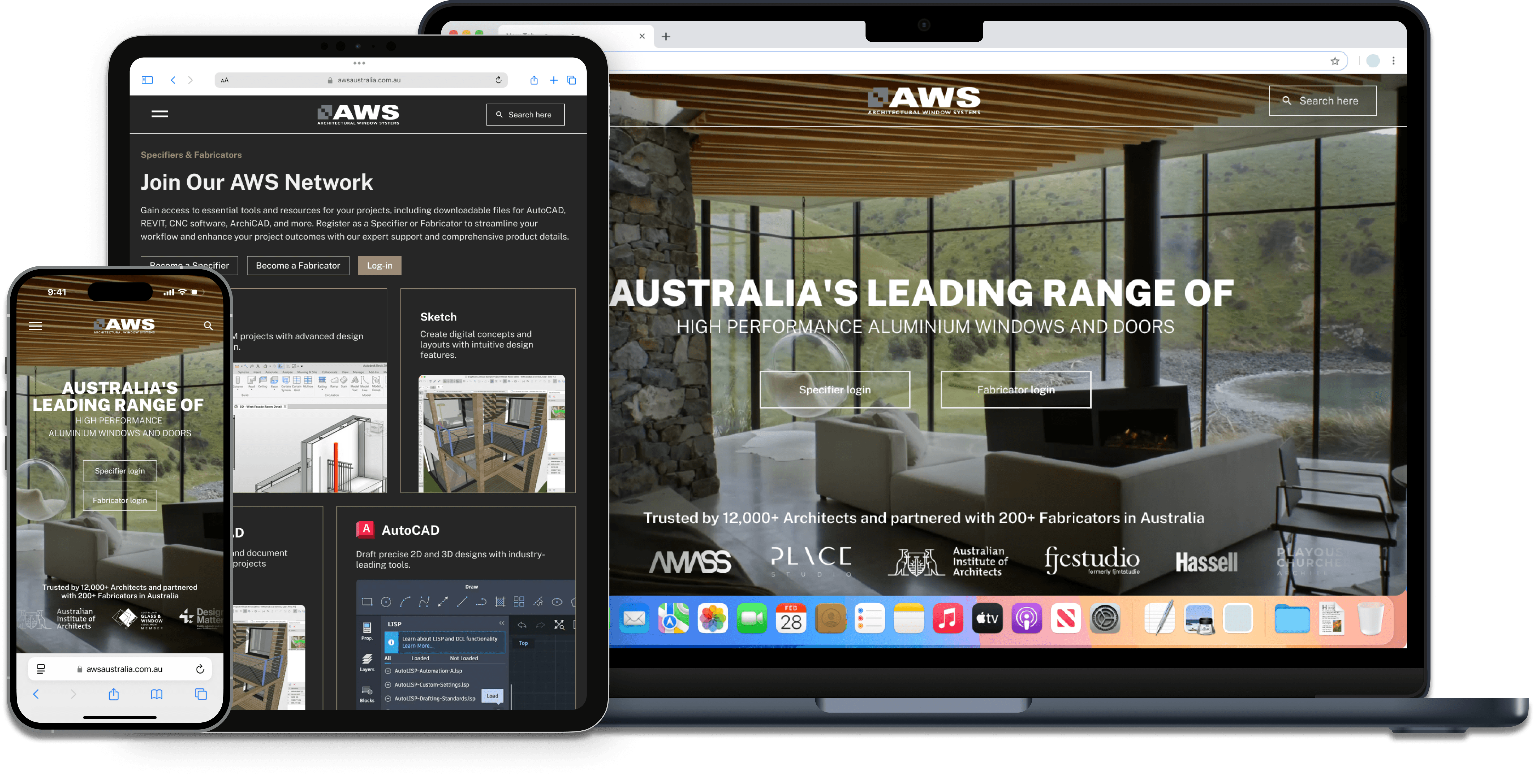The image size is (1534, 776).
Task: Select the Not Loaded tab in LISP panel
Action: tap(463, 658)
